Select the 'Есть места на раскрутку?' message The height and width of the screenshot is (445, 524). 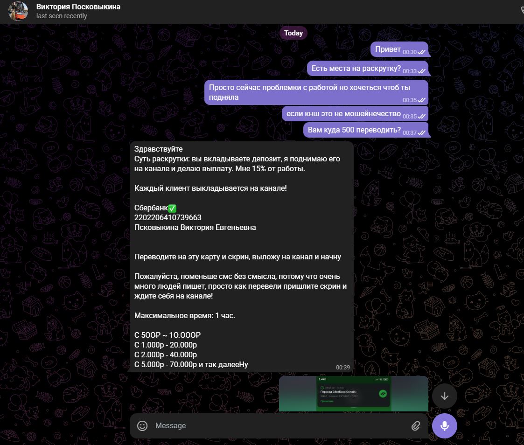point(368,69)
